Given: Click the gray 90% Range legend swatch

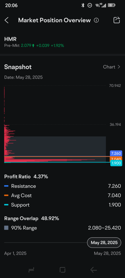Looking at the screenshot, I should 7,228.
